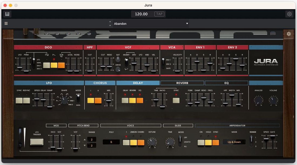Click the synth panel gear icon
The height and width of the screenshot is (165, 297).
289,34
